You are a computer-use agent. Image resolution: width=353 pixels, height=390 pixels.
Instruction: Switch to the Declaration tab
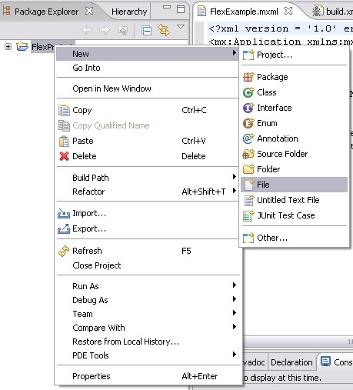tap(291, 362)
